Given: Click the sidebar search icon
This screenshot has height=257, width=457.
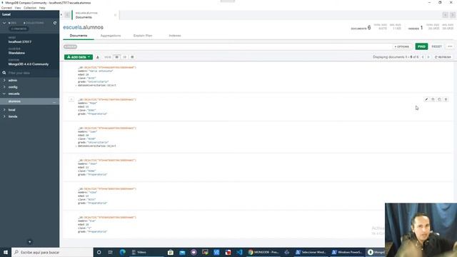Looking at the screenshot, I should tap(4, 73).
